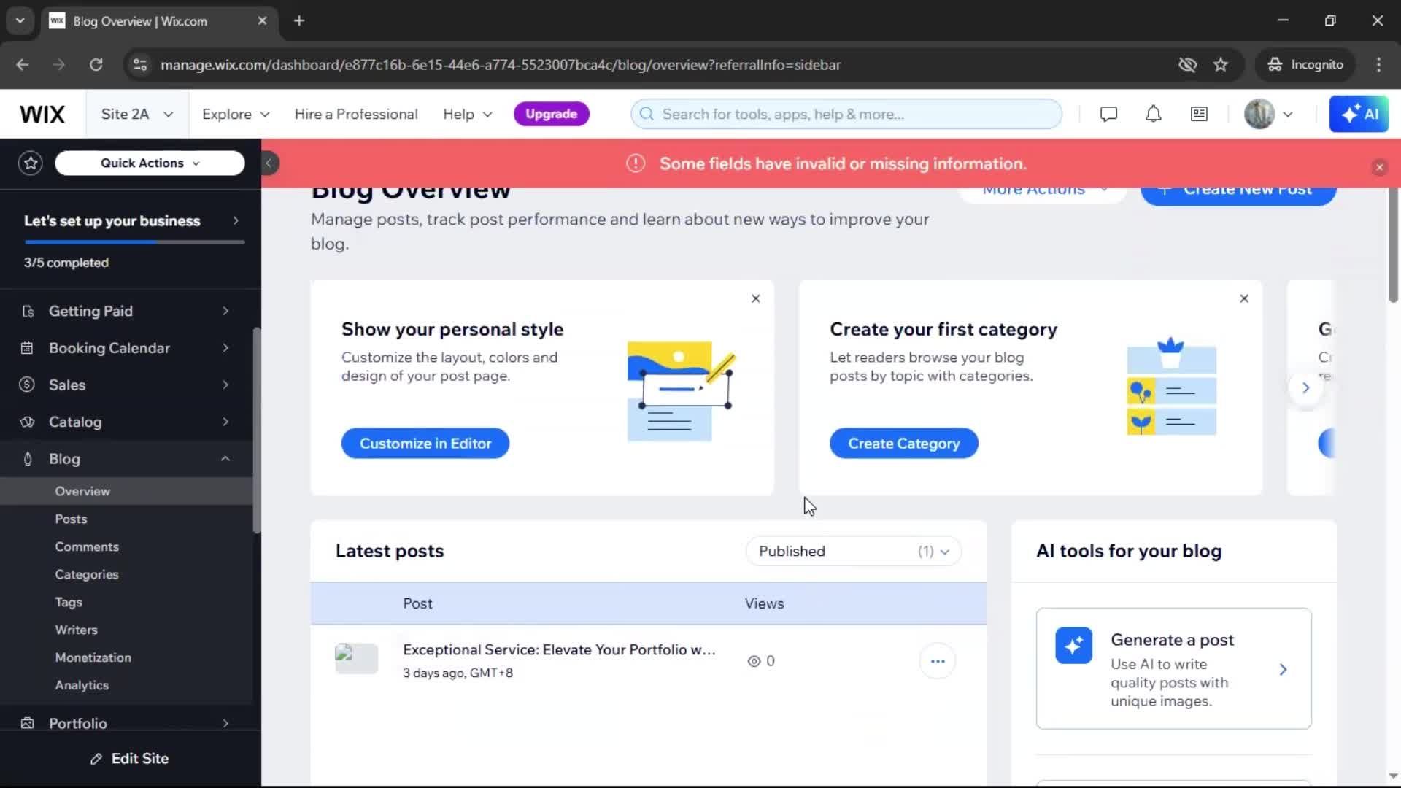This screenshot has width=1401, height=788.
Task: Click third-party cookies blocked eye icon
Action: coord(1187,64)
